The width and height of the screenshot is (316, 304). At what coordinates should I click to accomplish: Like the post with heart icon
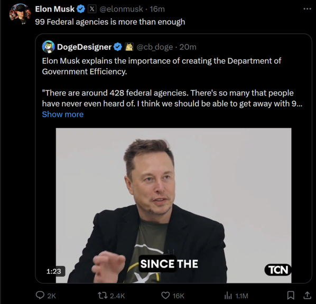pos(165,296)
